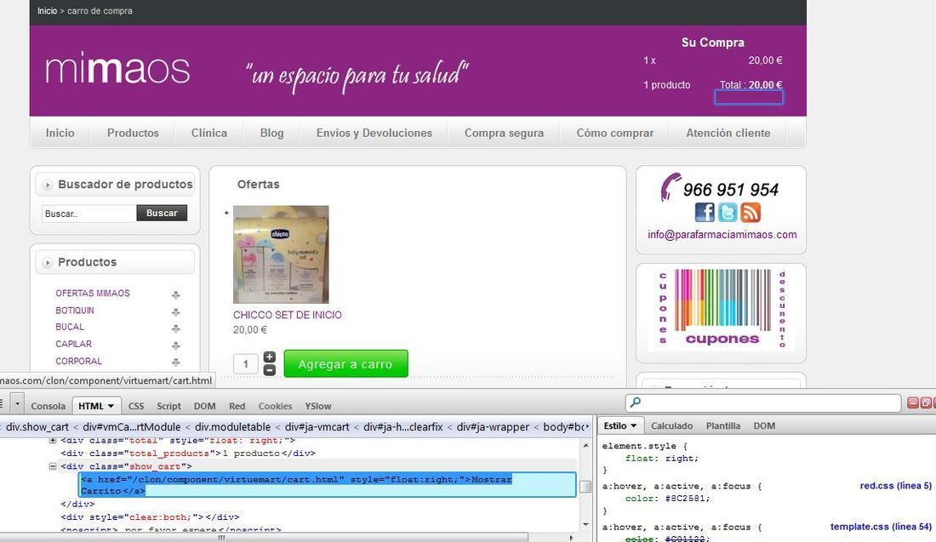The width and height of the screenshot is (936, 542).
Task: Switch to the Script tab
Action: [169, 406]
